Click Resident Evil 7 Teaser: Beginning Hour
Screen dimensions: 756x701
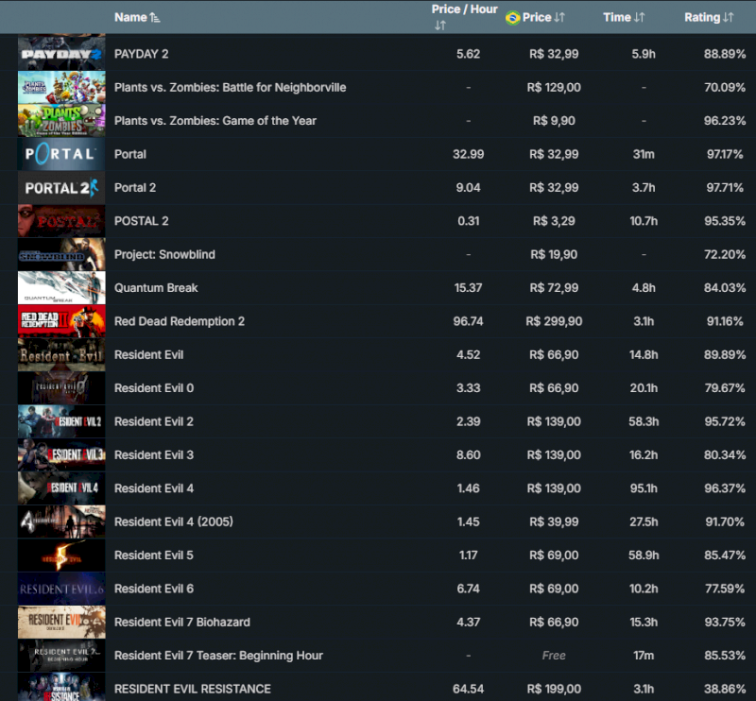click(218, 656)
